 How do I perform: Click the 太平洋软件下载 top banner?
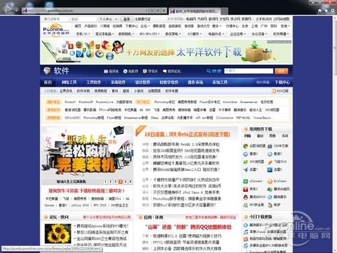pyautogui.click(x=166, y=52)
